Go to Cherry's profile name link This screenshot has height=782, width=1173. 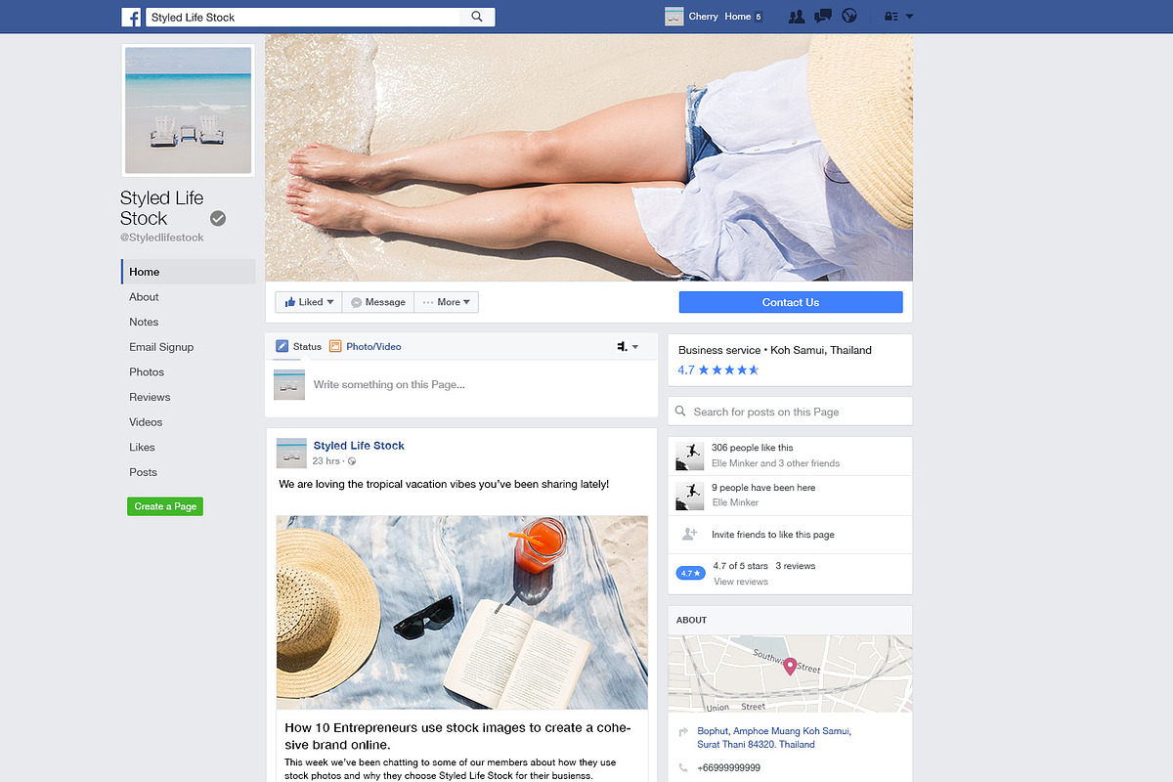[x=703, y=17]
